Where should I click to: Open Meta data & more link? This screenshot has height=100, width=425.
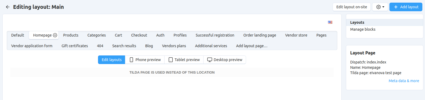pos(404,81)
